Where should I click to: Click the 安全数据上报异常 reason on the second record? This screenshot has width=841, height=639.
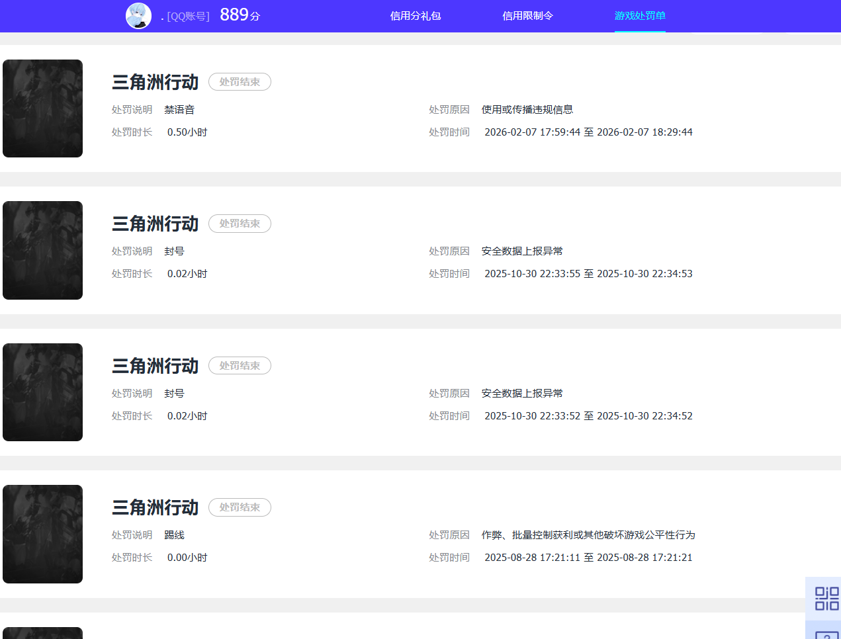(521, 251)
